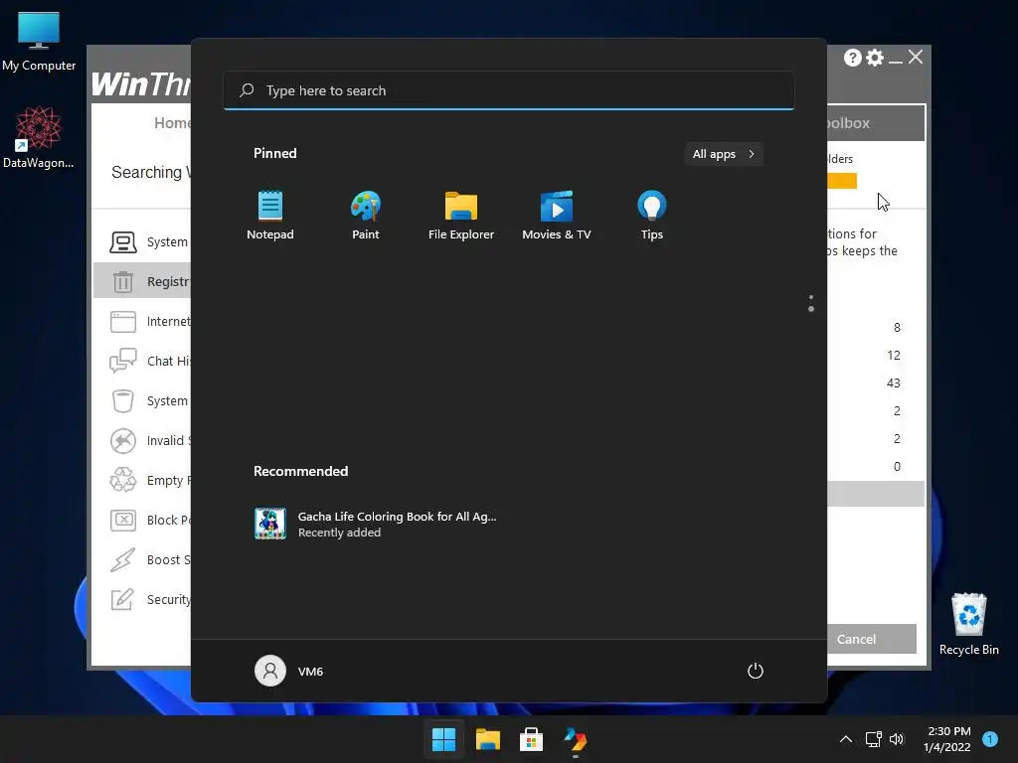Click the orange WinThruster scan progress bar
The width and height of the screenshot is (1018, 763).
coord(842,181)
